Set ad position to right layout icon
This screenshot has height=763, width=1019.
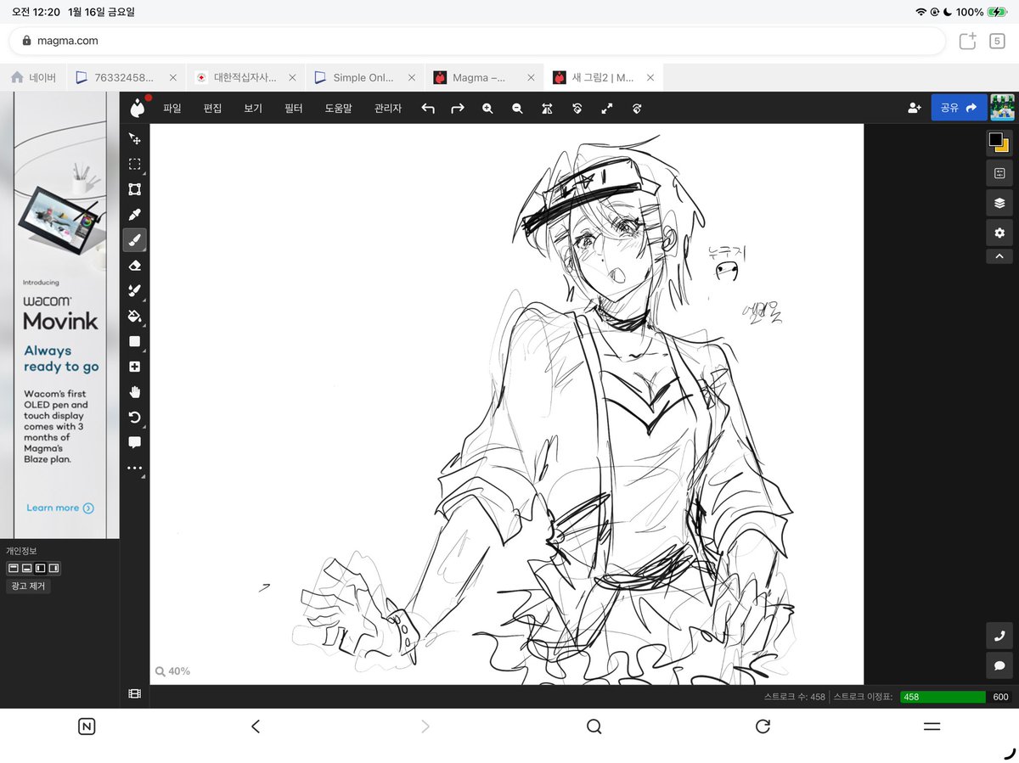click(53, 568)
